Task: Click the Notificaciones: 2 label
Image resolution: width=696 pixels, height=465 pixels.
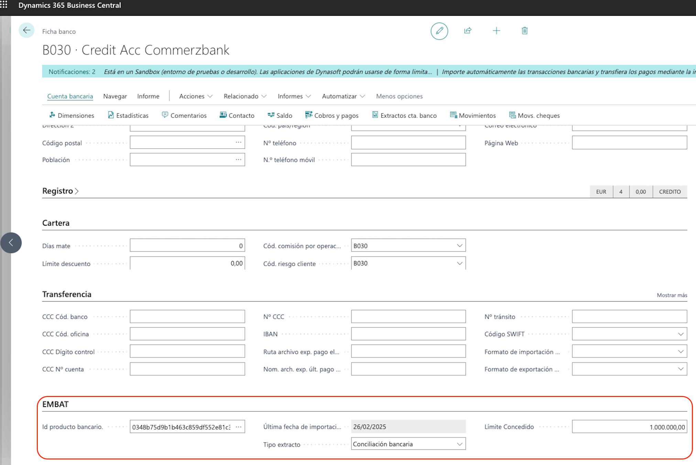Action: point(72,72)
